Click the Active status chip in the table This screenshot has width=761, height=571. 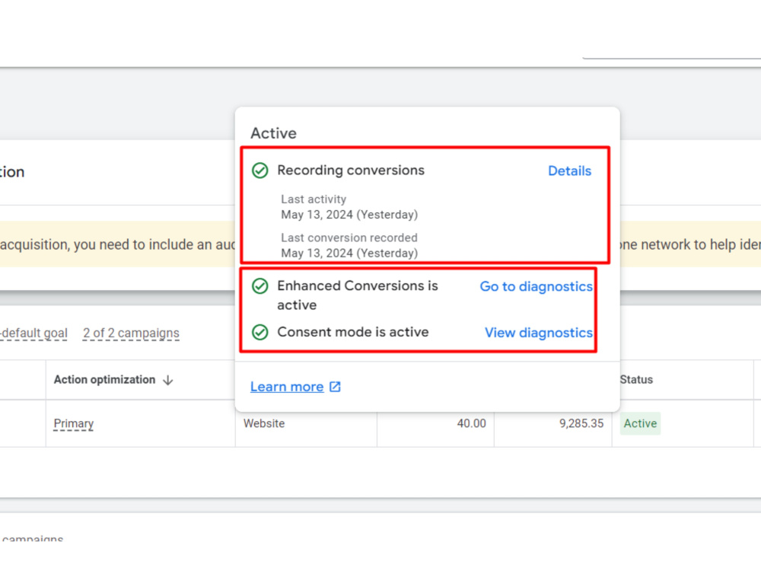[639, 423]
